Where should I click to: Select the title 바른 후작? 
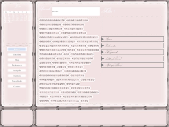pos(71,50)
